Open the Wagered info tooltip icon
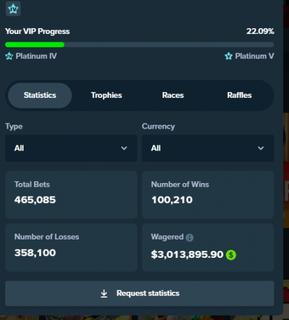This screenshot has width=289, height=320. point(189,237)
